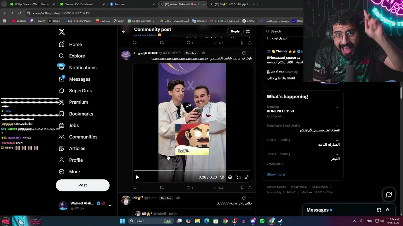Compose new message in Messages drawer
This screenshot has height=226, width=403.
tap(379, 210)
